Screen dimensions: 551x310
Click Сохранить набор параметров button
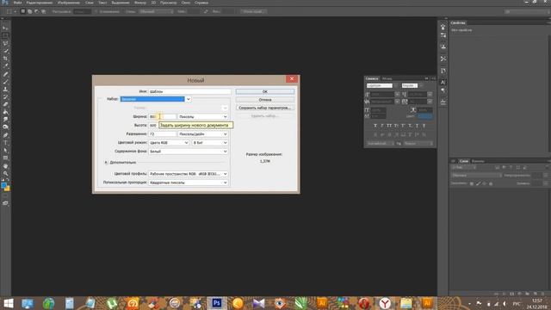[x=265, y=108]
